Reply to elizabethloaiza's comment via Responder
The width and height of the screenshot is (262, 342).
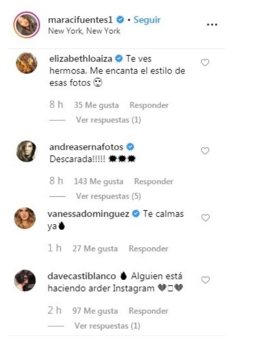click(149, 105)
